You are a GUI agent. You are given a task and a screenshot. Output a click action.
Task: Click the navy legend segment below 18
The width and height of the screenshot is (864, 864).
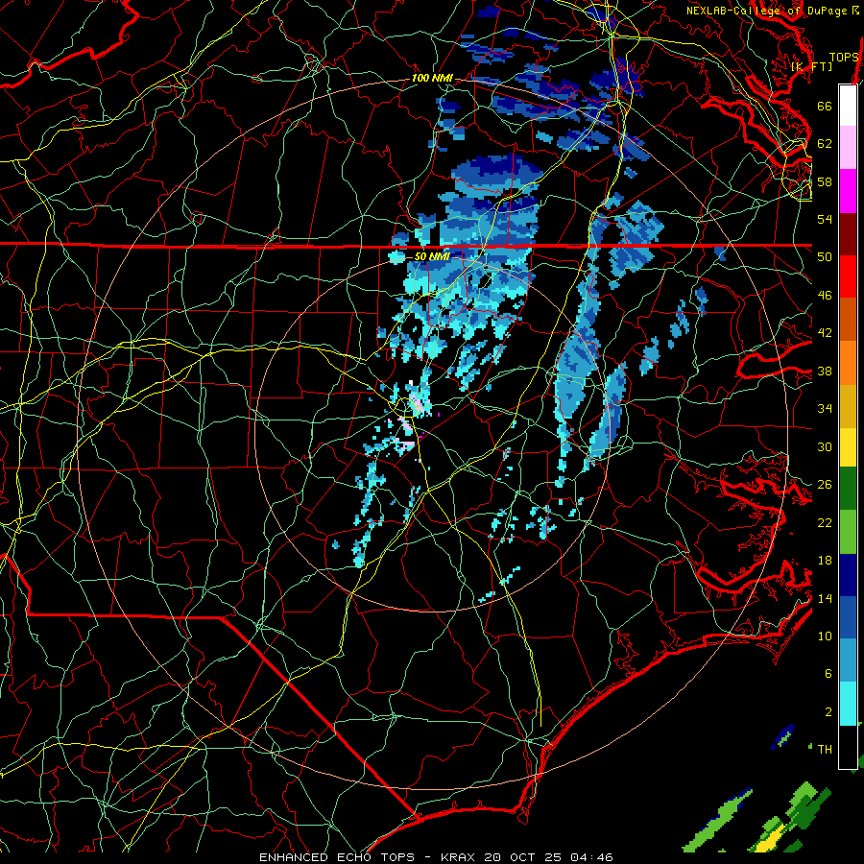point(848,575)
